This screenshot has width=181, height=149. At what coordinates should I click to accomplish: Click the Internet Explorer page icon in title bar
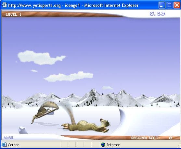(x=4, y=5)
